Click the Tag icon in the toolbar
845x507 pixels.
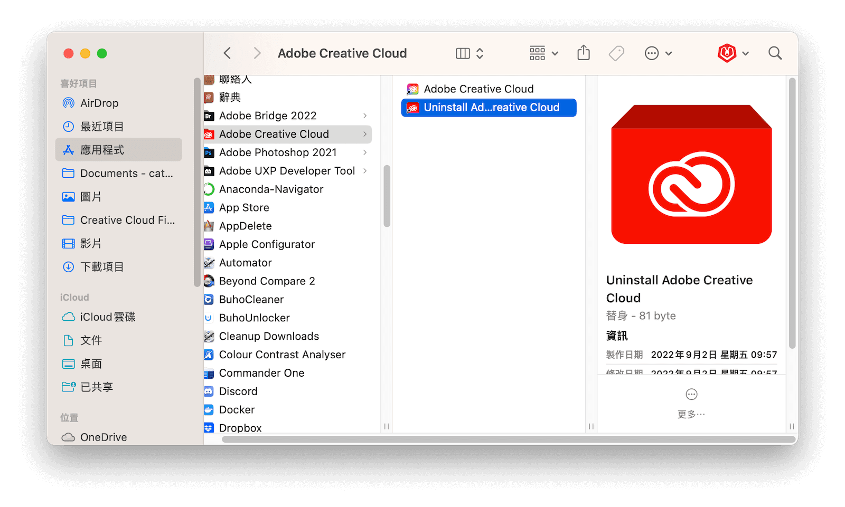[616, 53]
